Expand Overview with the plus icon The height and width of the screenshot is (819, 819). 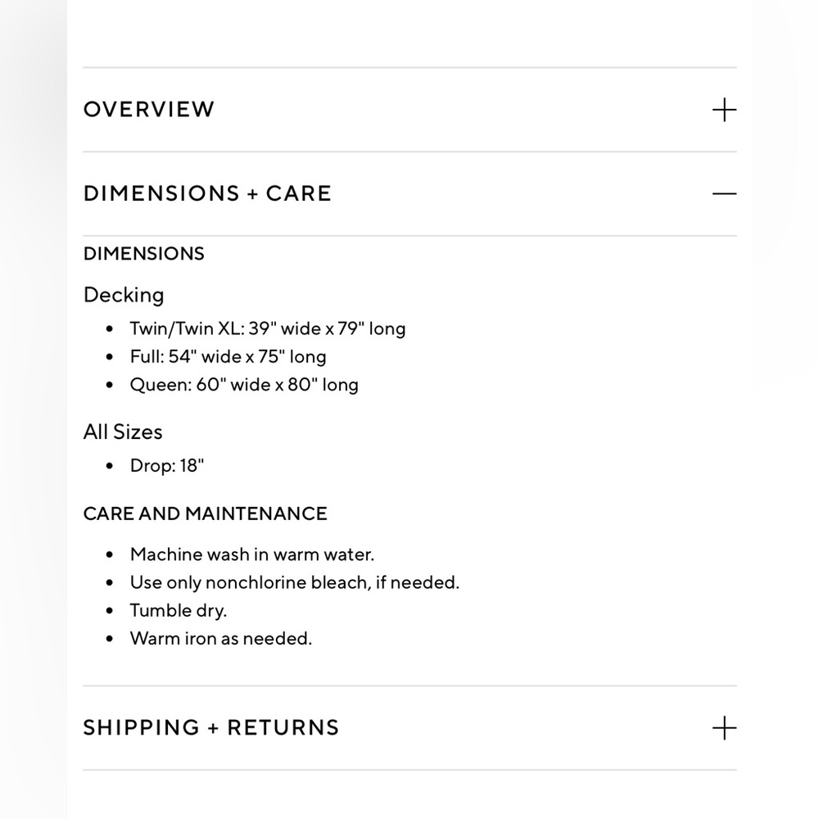[724, 110]
